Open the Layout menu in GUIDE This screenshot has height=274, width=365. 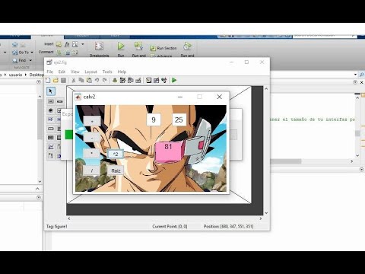[x=90, y=72]
